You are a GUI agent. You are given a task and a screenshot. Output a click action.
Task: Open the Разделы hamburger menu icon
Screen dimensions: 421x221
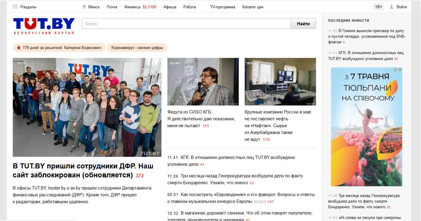coord(15,7)
